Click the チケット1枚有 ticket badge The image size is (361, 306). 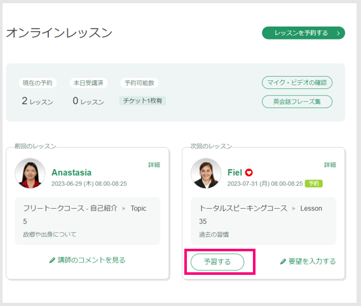tap(142, 101)
